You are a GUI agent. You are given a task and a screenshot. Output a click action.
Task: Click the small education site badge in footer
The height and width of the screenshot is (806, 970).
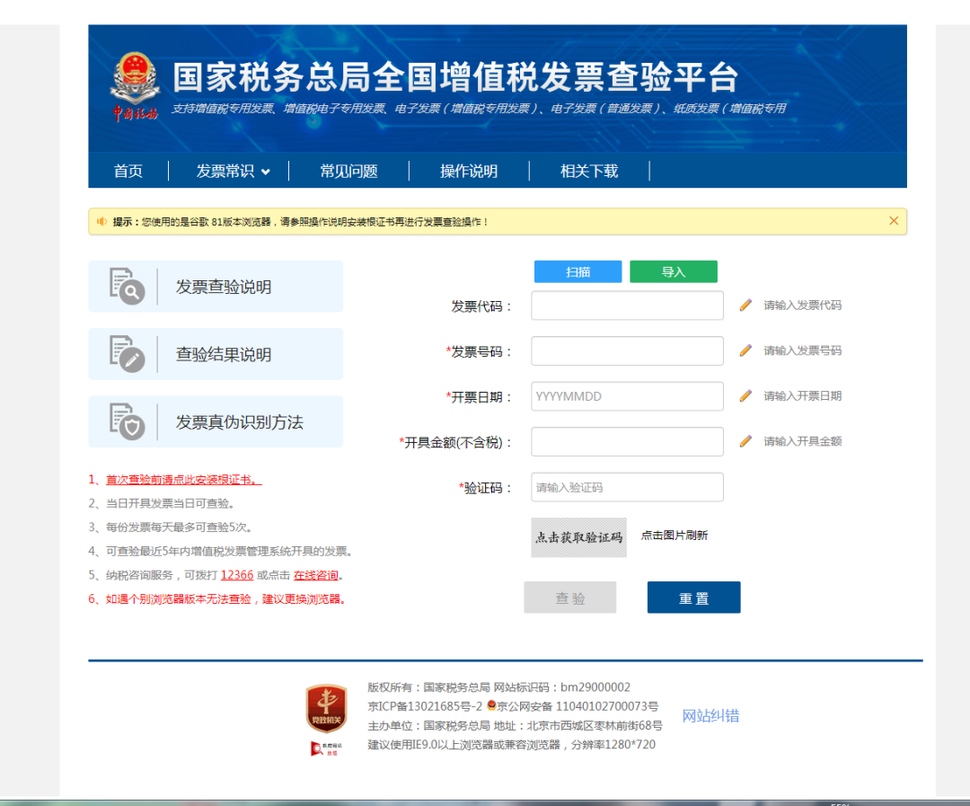click(x=327, y=748)
